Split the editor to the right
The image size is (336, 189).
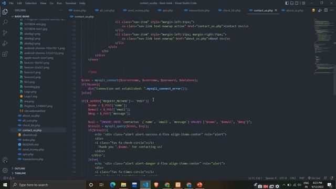[x=326, y=10]
